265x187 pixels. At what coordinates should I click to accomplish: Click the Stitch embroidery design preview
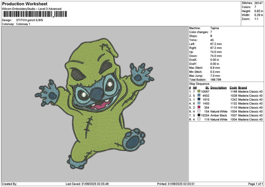coord(95,103)
